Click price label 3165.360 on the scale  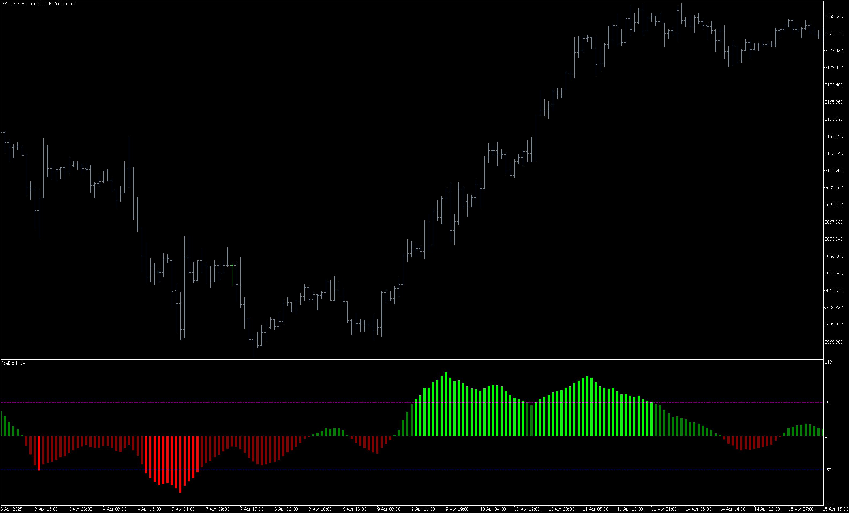pyautogui.click(x=833, y=102)
